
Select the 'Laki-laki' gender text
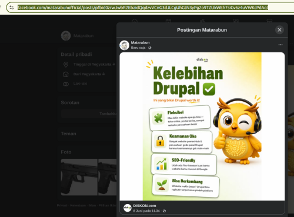80,84
